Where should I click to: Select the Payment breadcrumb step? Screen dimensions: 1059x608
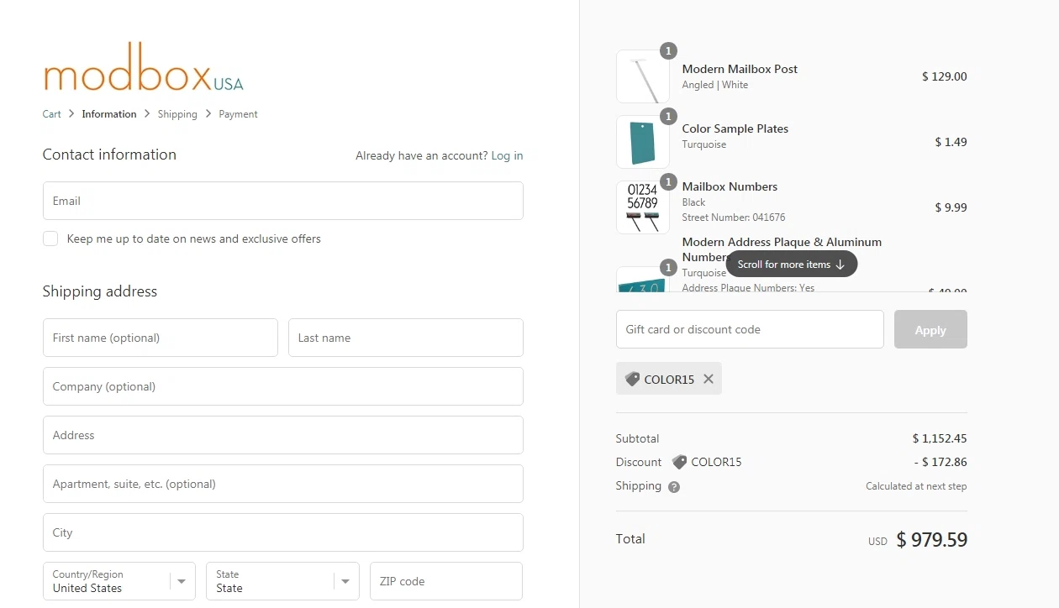pyautogui.click(x=238, y=114)
